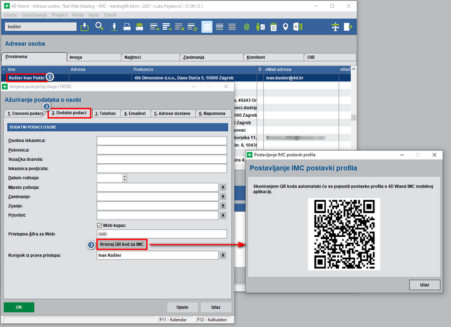Click the QR code image
This screenshot has height=327, width=451.
tap(344, 234)
